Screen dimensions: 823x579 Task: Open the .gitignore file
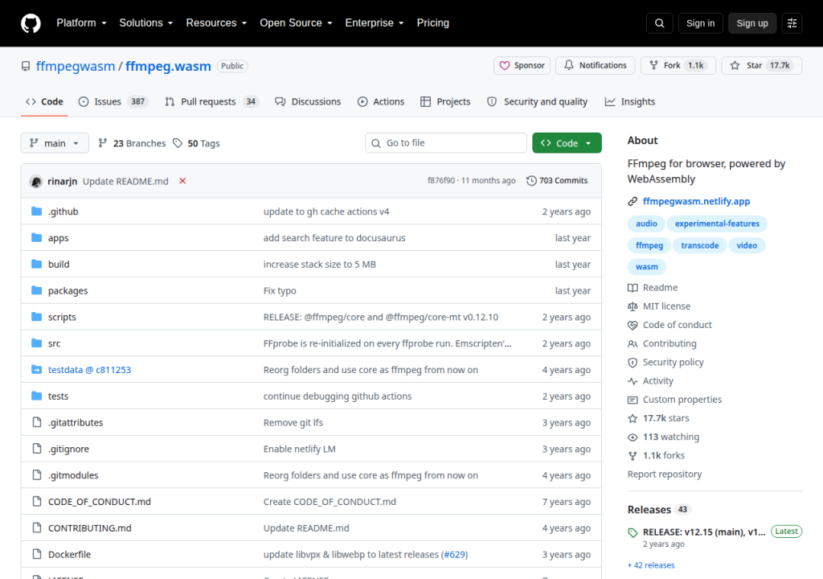(x=68, y=449)
